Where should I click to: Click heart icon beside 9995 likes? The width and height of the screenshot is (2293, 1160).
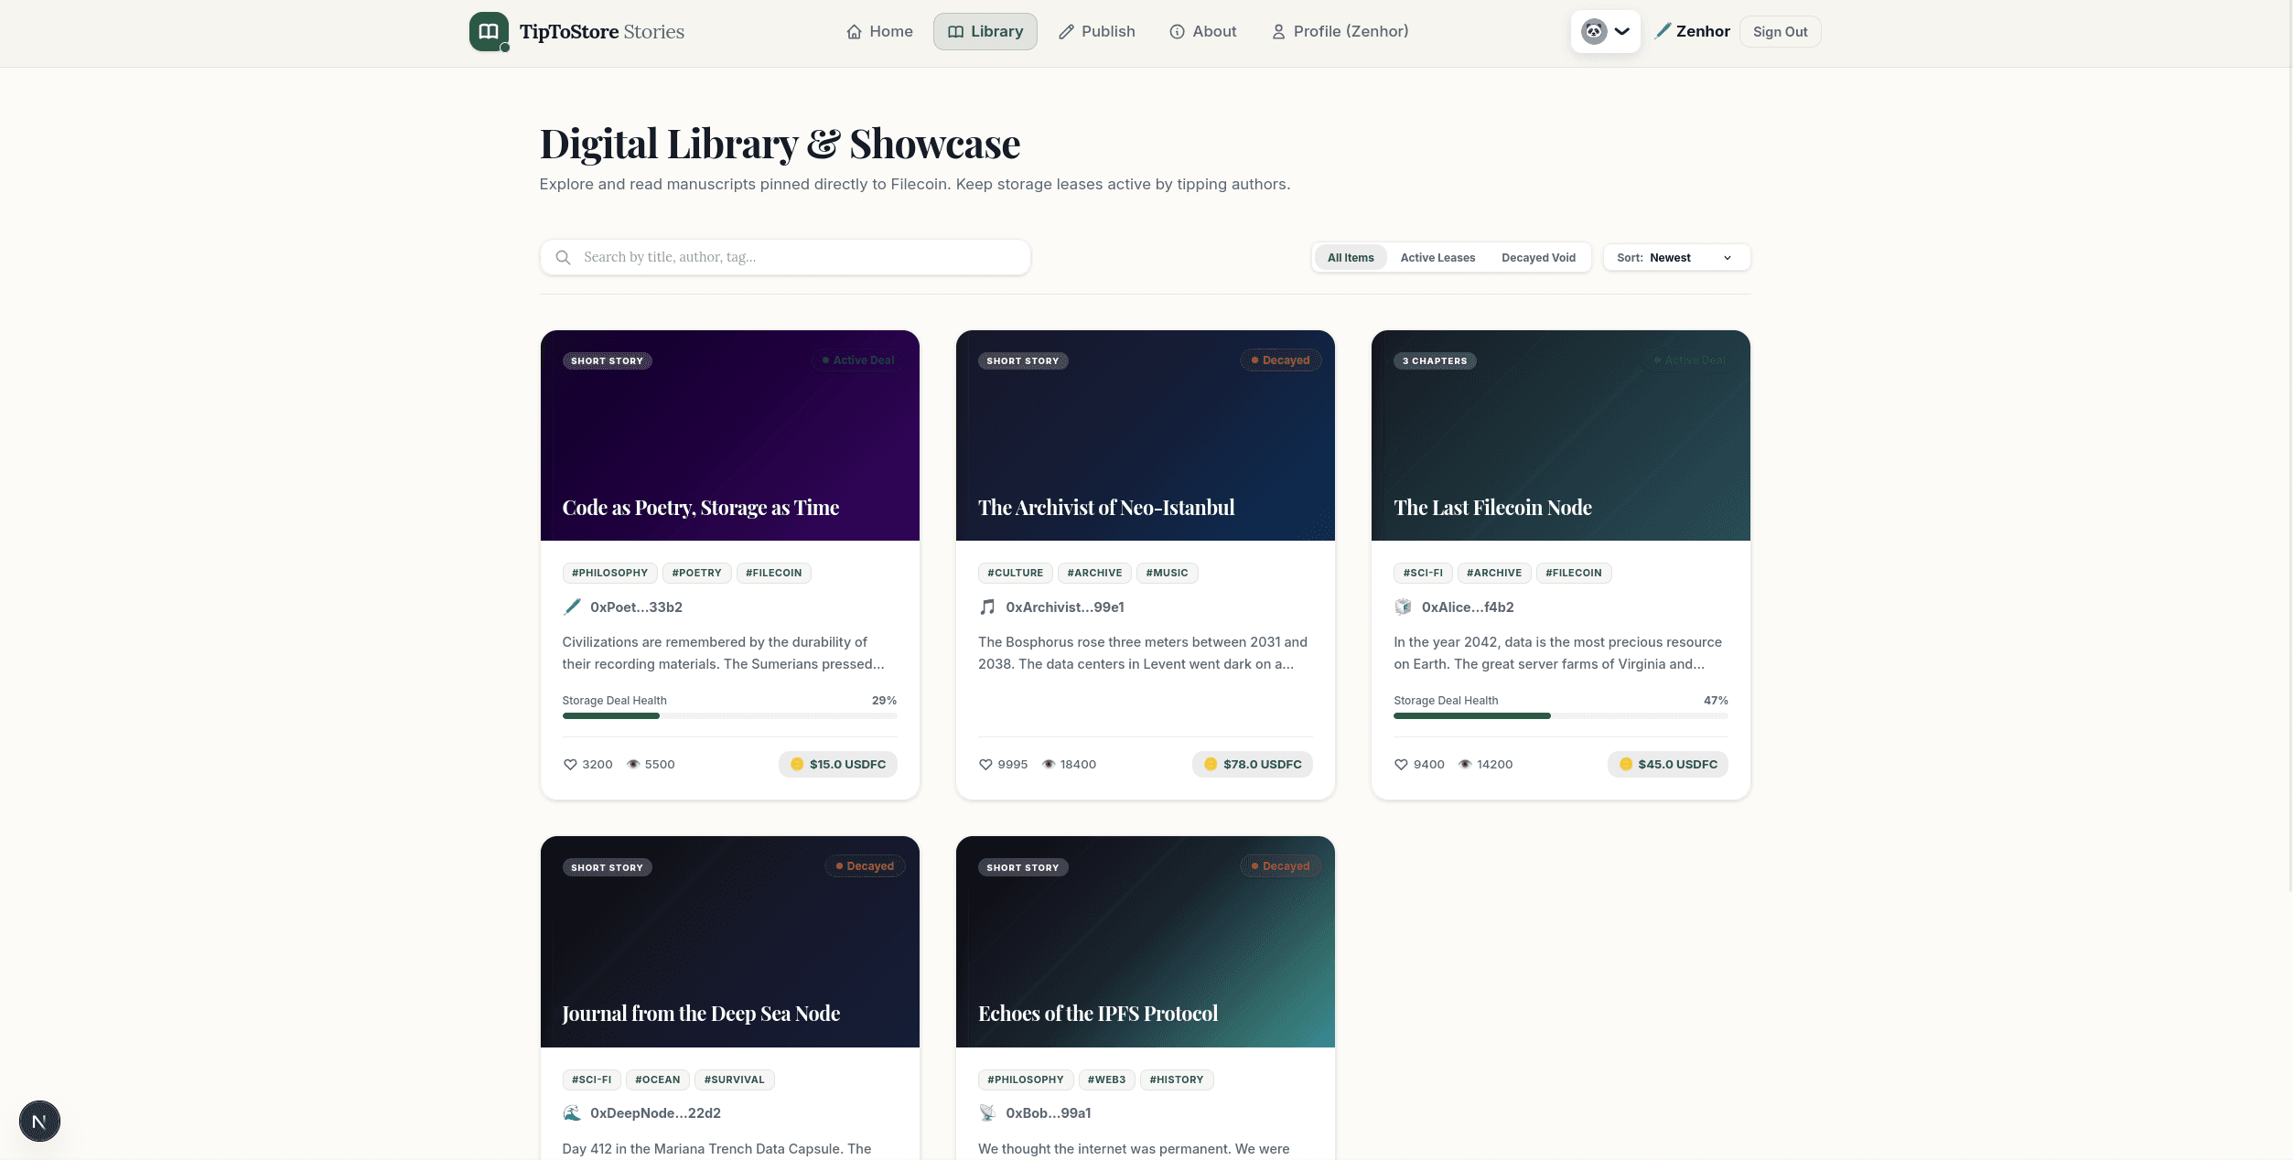[985, 764]
